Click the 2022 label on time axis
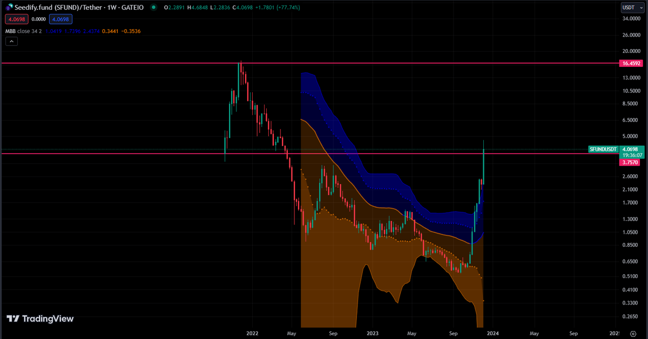This screenshot has height=339, width=648. (252, 334)
